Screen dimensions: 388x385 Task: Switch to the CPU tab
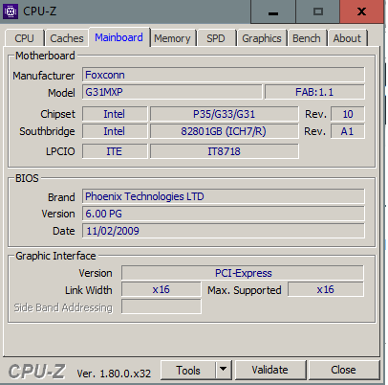24,38
